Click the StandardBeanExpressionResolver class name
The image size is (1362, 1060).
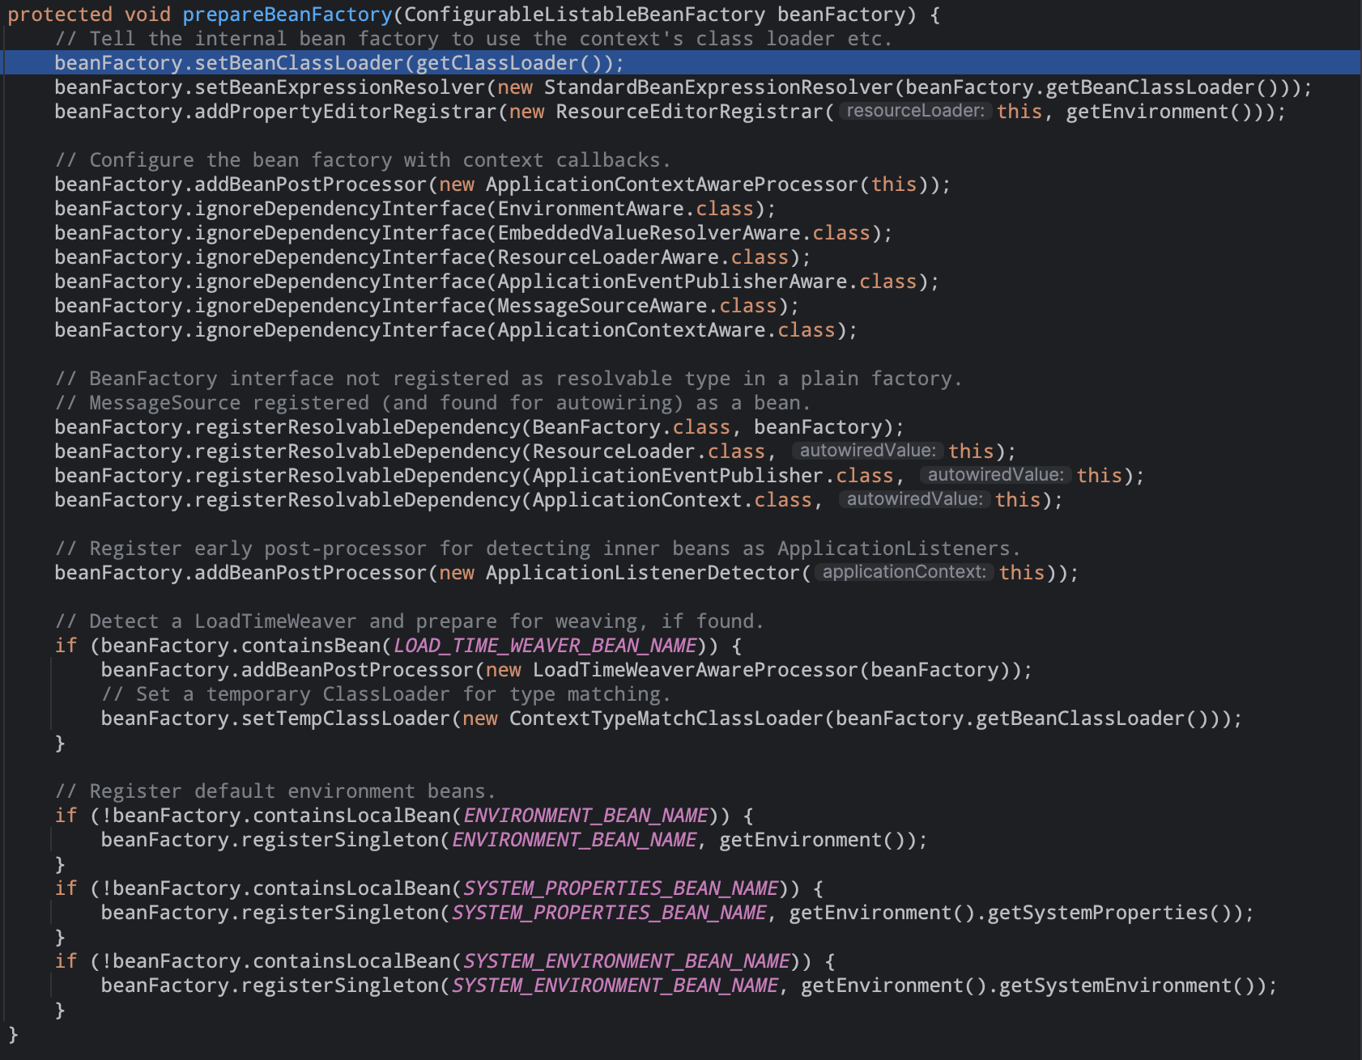pos(718,87)
